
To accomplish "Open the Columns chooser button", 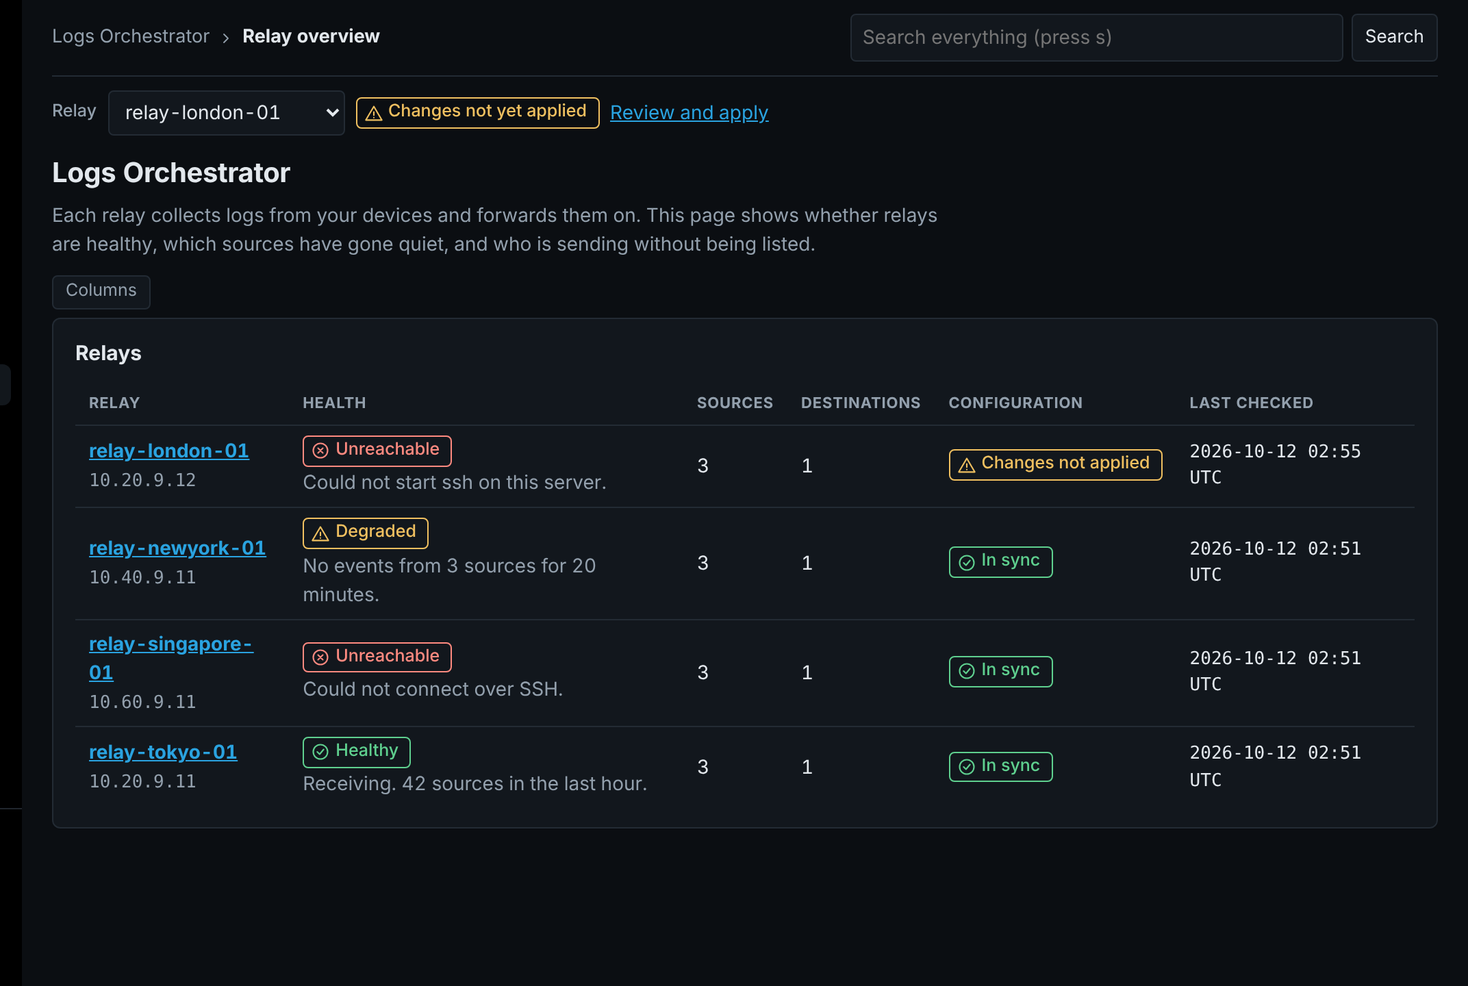I will point(101,291).
